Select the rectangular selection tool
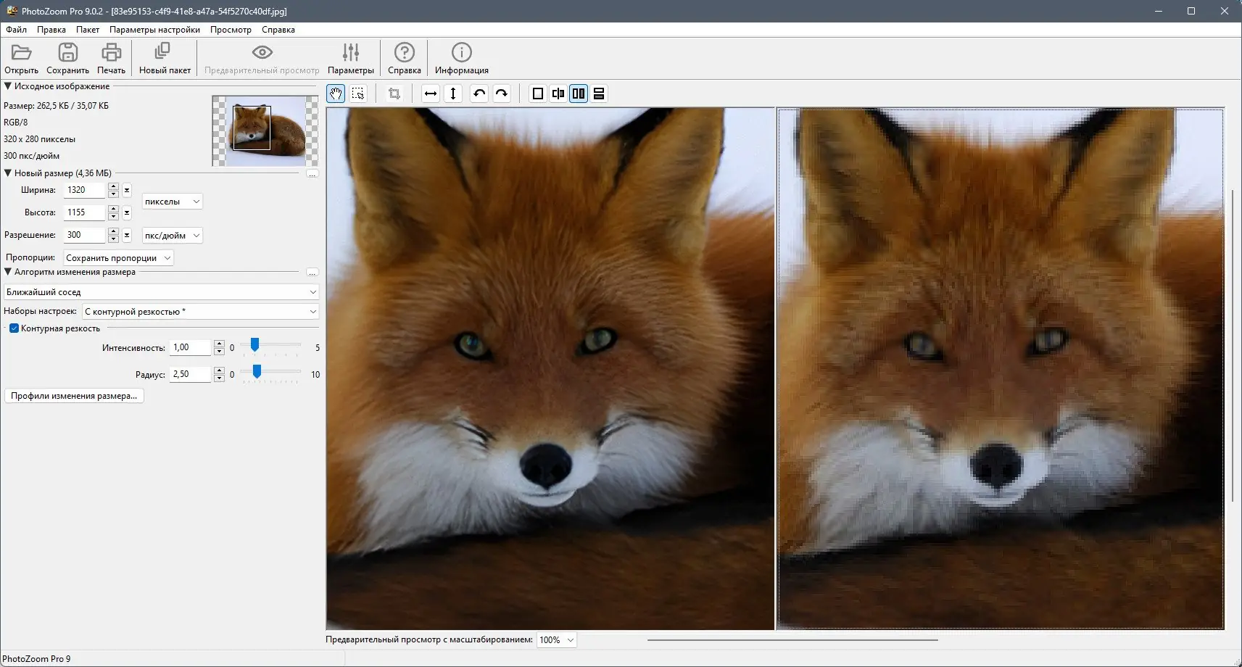 (358, 94)
